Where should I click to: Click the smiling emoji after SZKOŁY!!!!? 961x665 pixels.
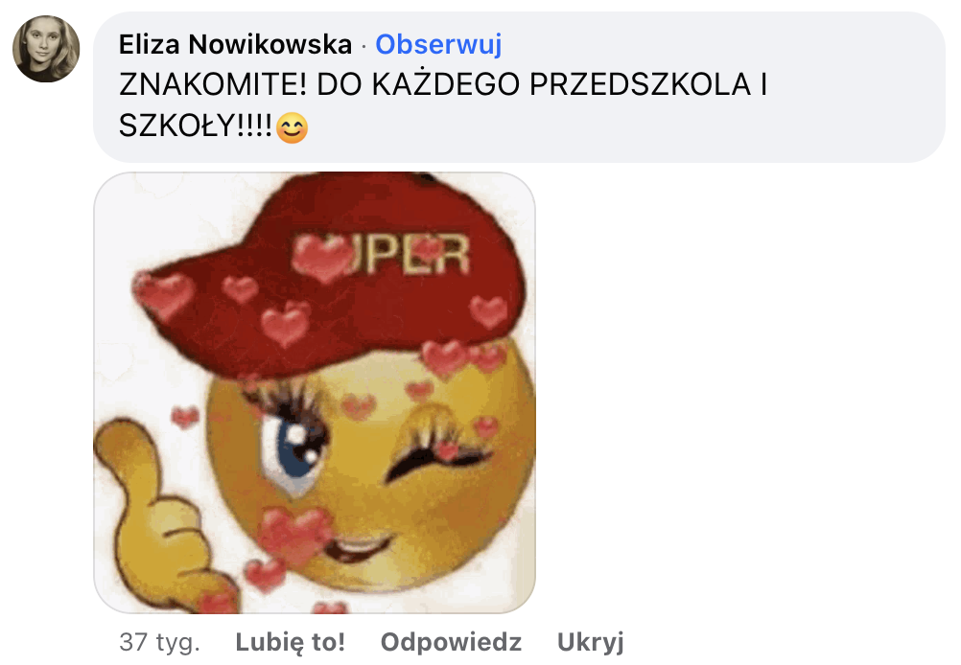pyautogui.click(x=293, y=128)
